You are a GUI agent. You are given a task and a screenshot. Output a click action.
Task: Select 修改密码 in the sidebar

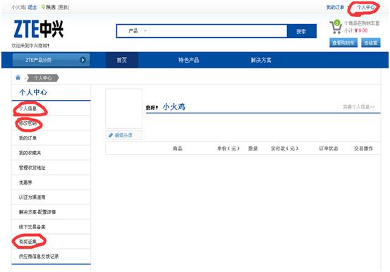pyautogui.click(x=28, y=123)
